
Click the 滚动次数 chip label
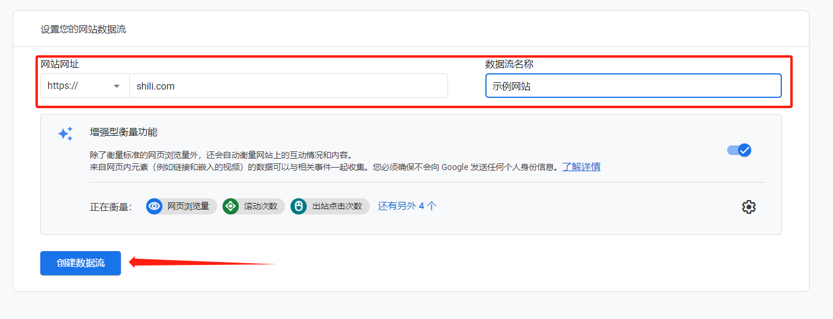(260, 207)
